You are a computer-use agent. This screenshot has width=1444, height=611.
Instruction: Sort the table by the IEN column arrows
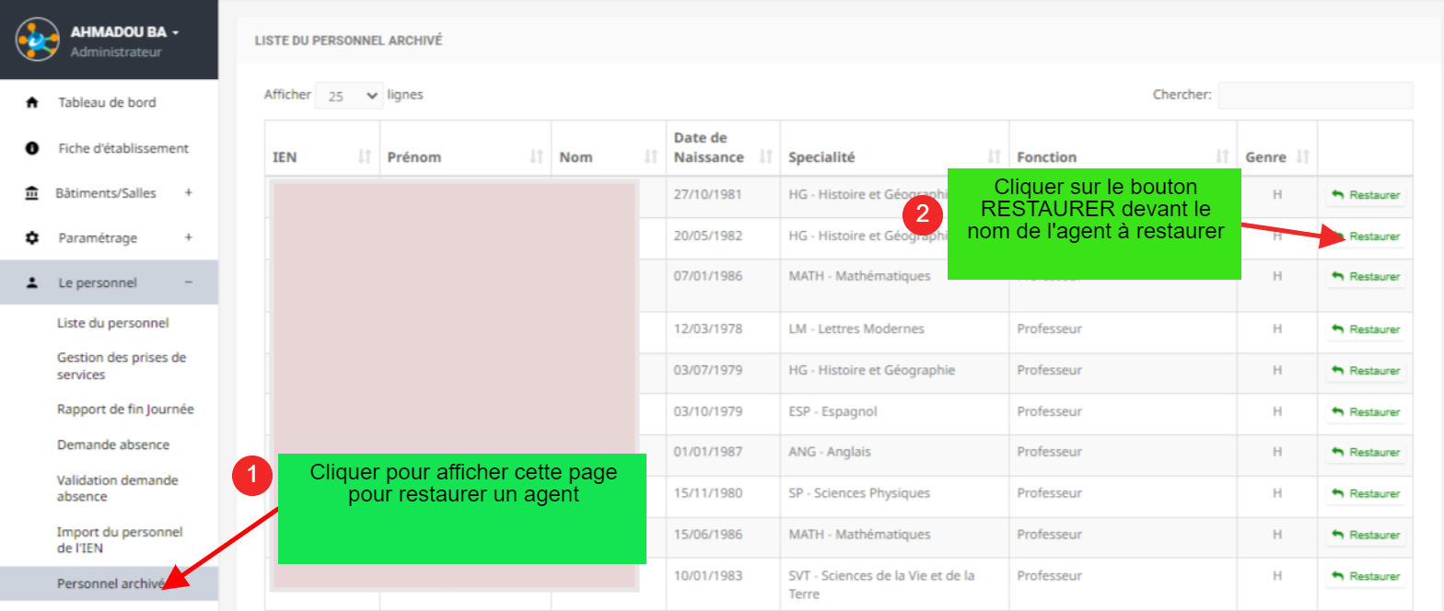pyautogui.click(x=364, y=157)
